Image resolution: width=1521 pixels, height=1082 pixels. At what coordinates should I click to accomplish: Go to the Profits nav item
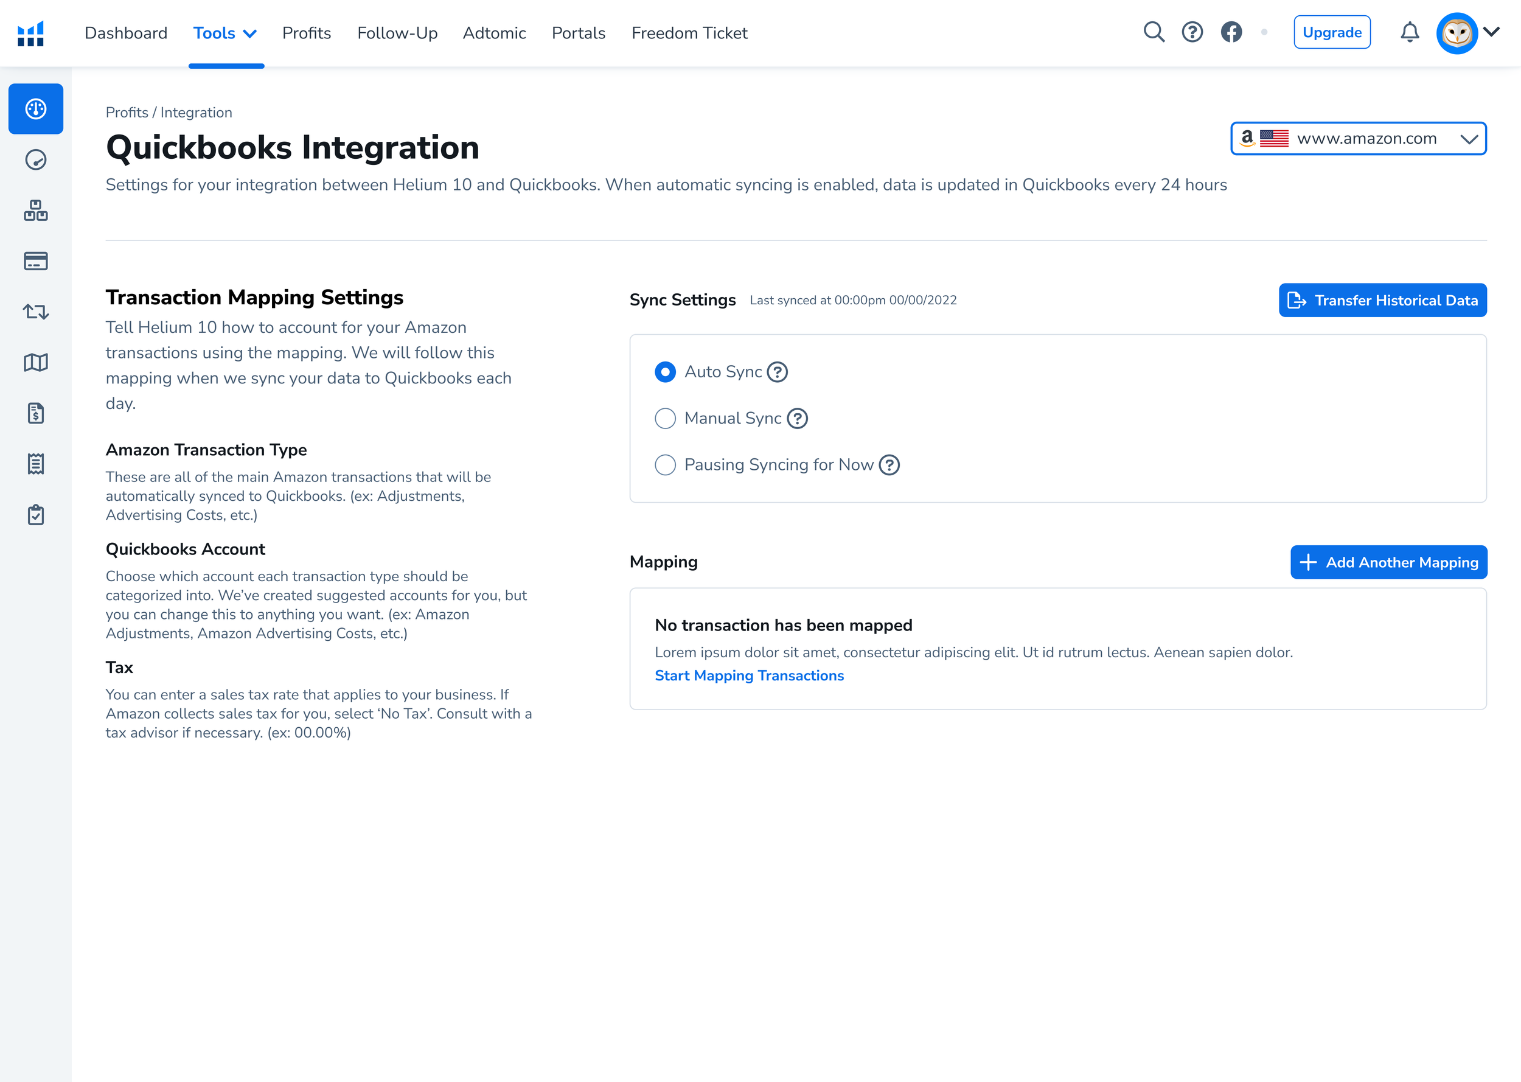[x=307, y=33]
